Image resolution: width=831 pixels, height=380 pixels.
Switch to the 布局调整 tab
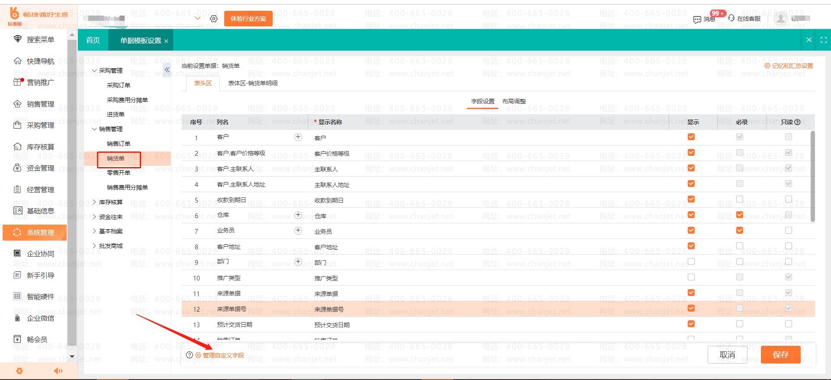pyautogui.click(x=514, y=101)
